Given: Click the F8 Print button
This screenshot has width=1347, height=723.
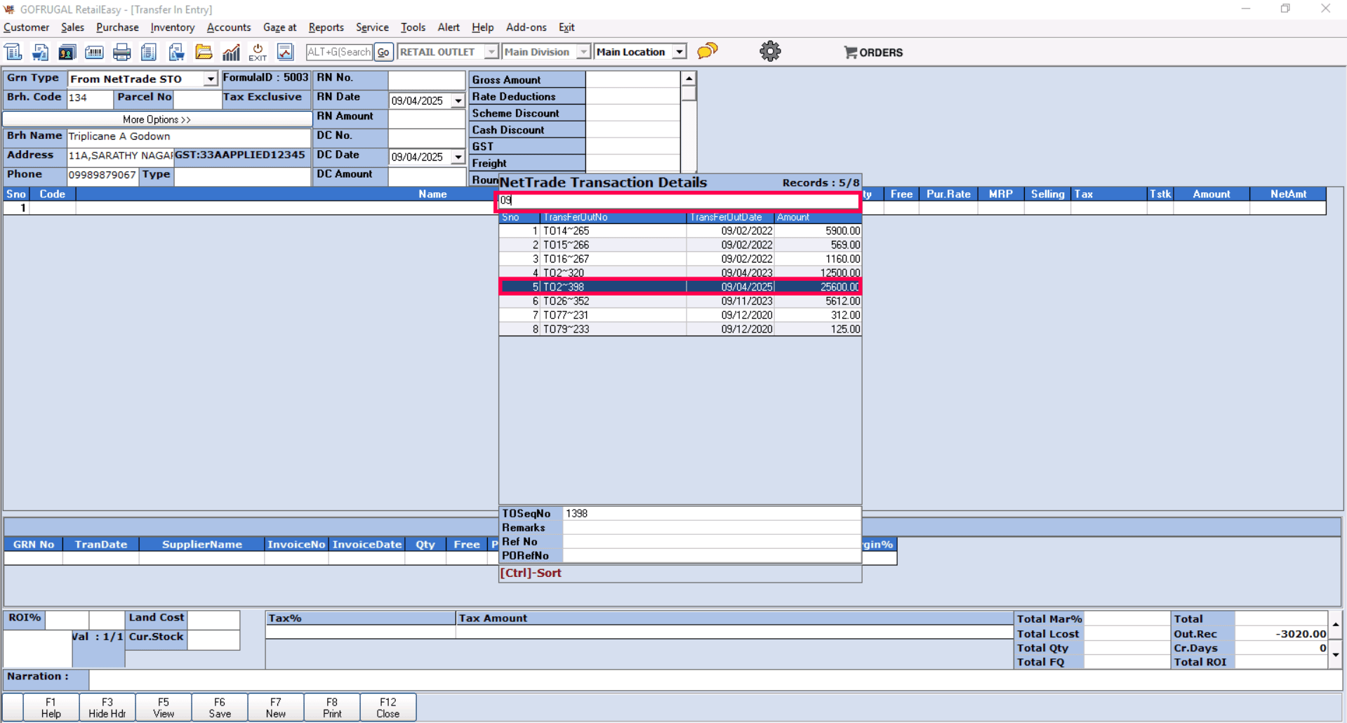Looking at the screenshot, I should [332, 708].
